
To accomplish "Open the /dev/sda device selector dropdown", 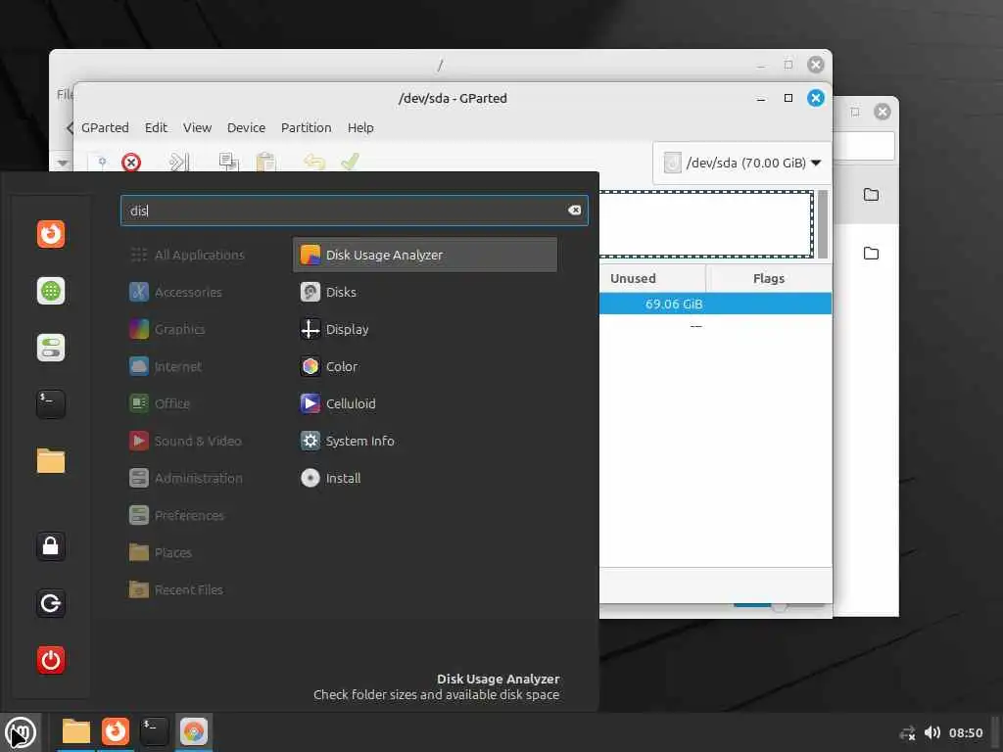I will (x=742, y=164).
